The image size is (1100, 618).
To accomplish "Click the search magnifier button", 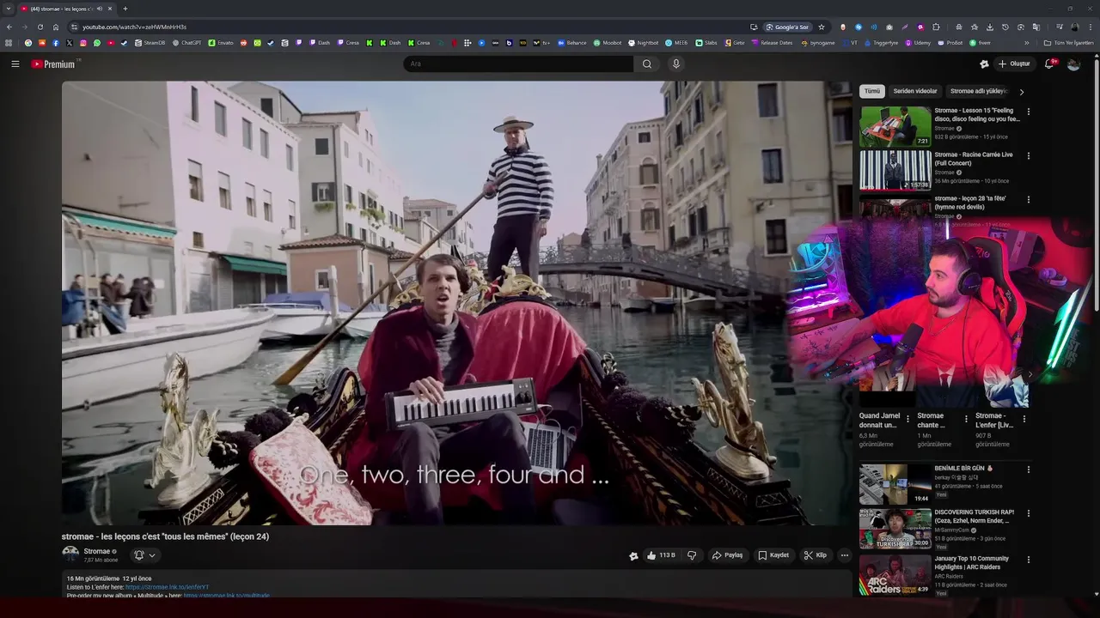I will pyautogui.click(x=647, y=64).
